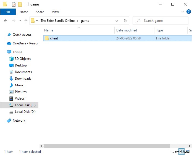Expand the address bar history dropdown

(117, 21)
